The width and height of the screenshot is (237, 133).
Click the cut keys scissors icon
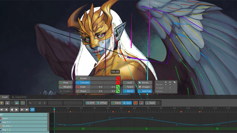coord(35,103)
